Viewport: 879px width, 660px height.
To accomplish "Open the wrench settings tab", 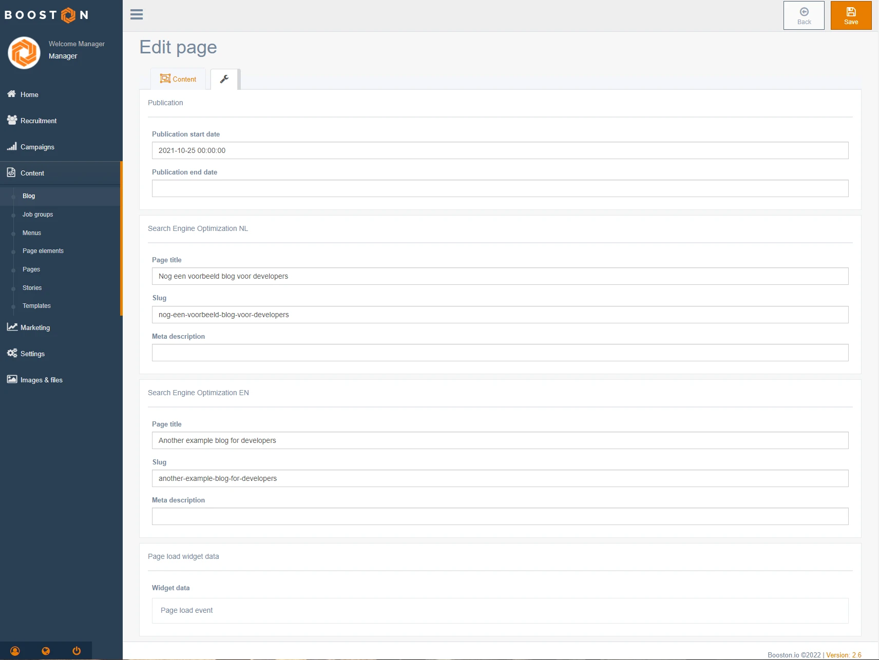I will 224,79.
